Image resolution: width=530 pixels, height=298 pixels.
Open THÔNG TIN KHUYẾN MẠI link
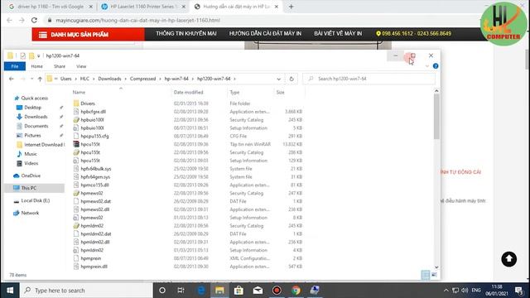click(x=185, y=34)
